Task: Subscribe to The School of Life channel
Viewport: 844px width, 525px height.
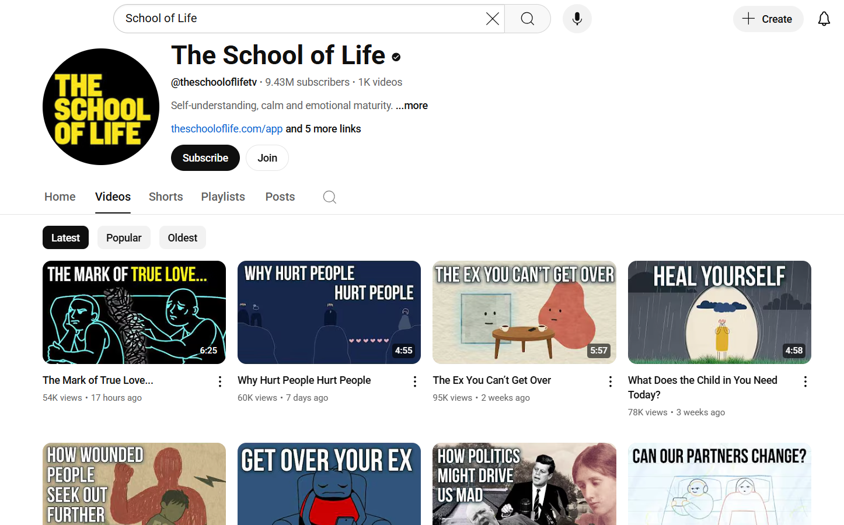Action: [205, 157]
